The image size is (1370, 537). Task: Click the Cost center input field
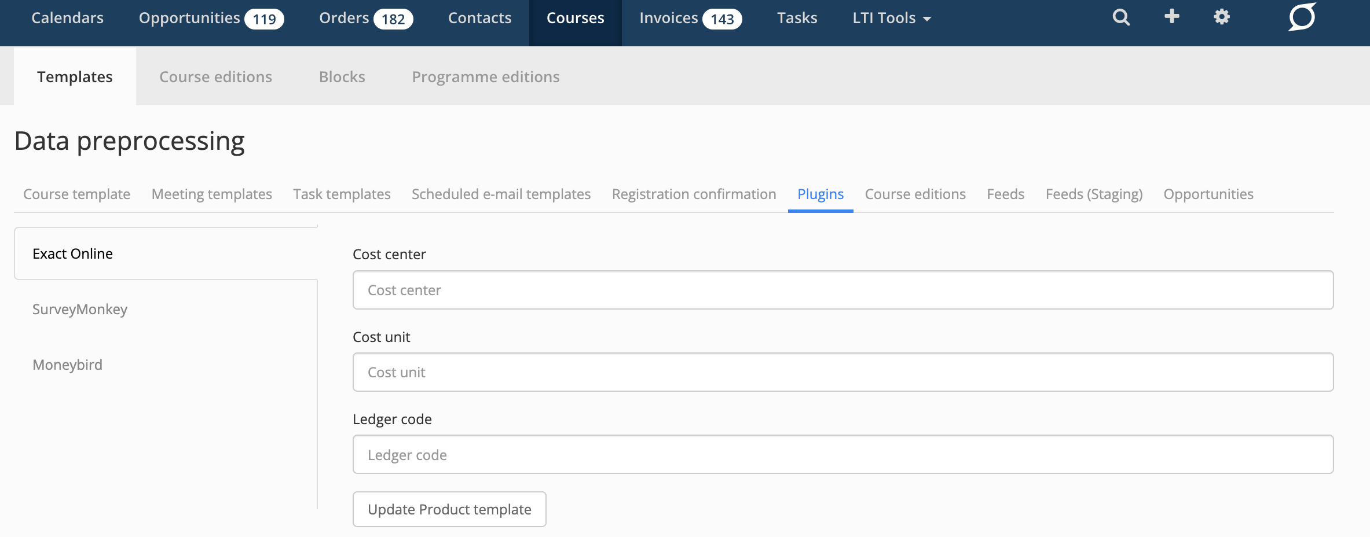coord(842,290)
